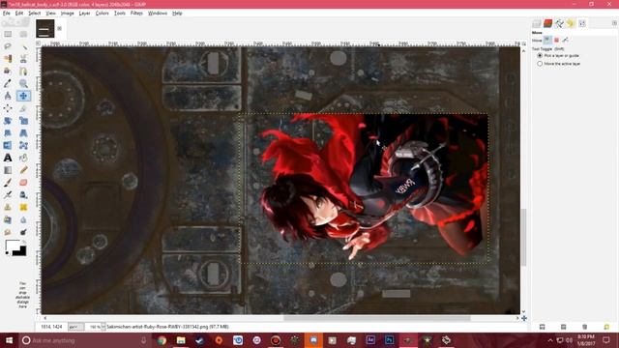Screen dimensions: 619x348
Task: Set Move mode to Selection
Action: coord(557,40)
